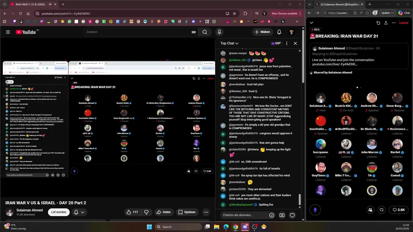Click the Chrome reload button

tap(20, 14)
